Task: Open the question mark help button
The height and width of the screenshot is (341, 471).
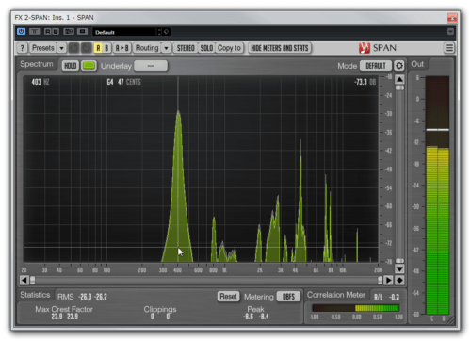Action: coord(22,48)
